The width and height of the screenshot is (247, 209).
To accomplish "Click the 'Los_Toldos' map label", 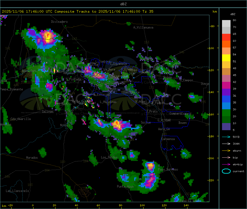I will pos(109,157).
